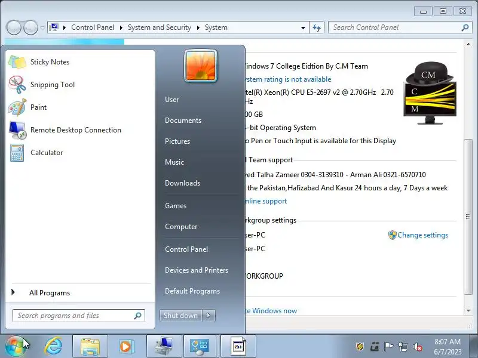478x358 pixels.
Task: Open Internet Explorer from taskbar
Action: pos(54,347)
